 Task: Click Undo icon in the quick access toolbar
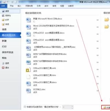(x=8, y=2)
